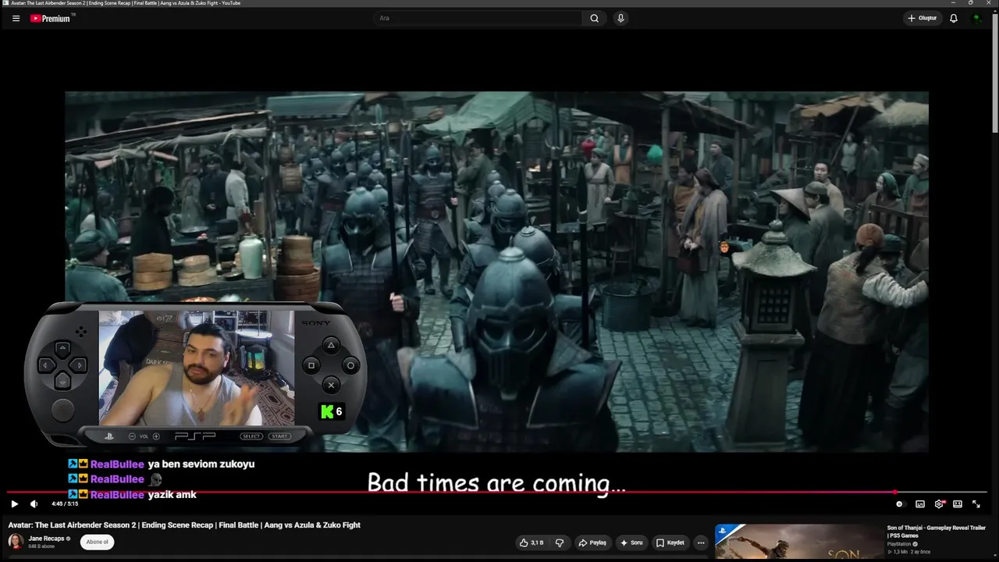Seek using the red video progress bar
The width and height of the screenshot is (999, 562).
(x=497, y=492)
